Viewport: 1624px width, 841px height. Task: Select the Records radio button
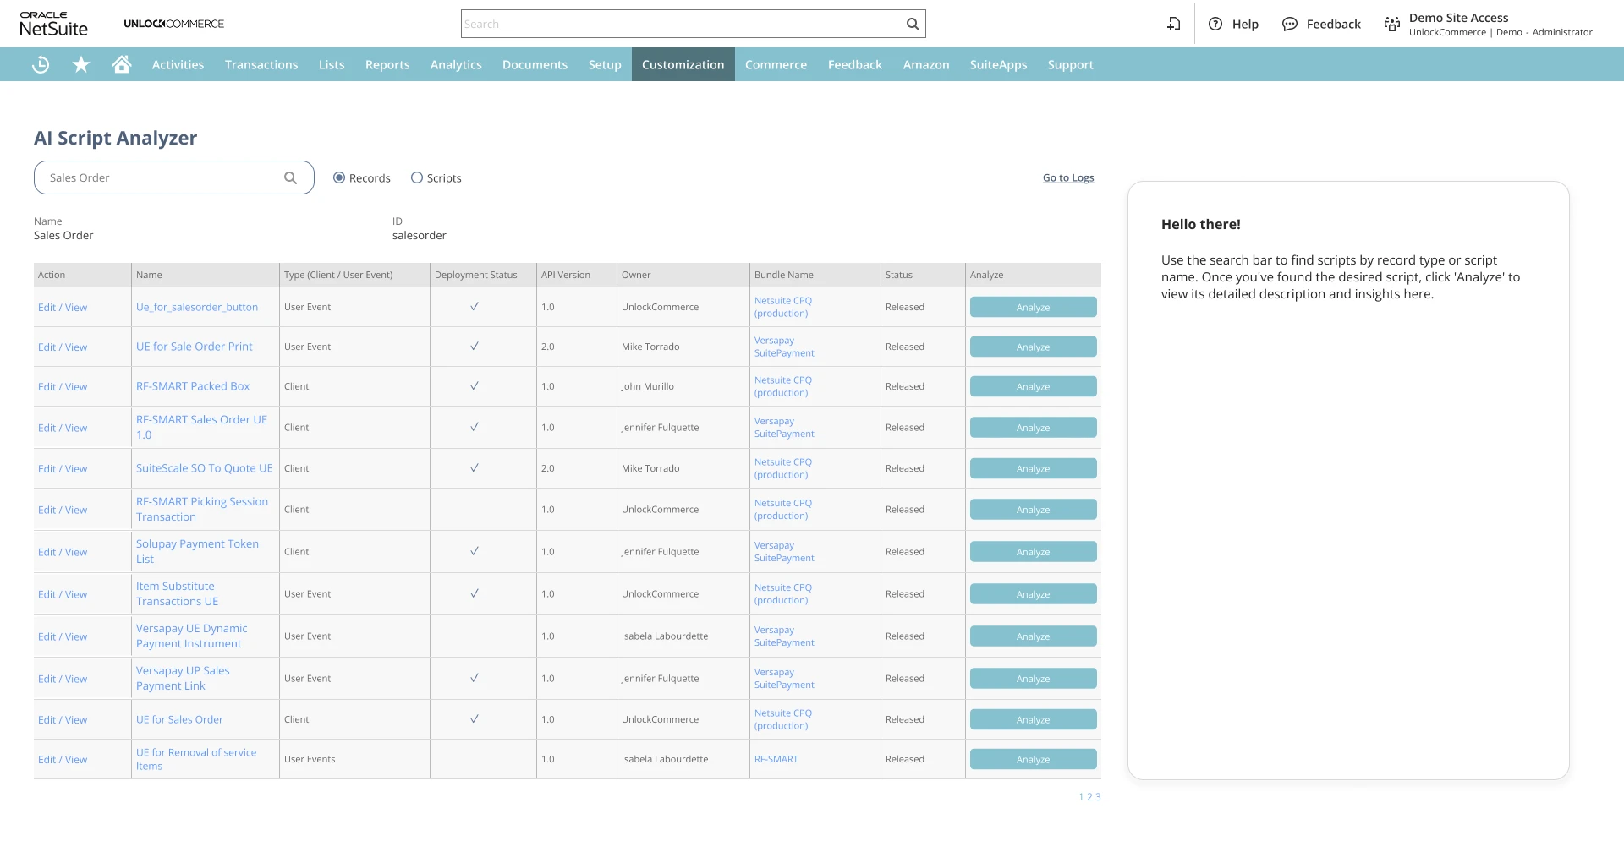[x=339, y=178]
